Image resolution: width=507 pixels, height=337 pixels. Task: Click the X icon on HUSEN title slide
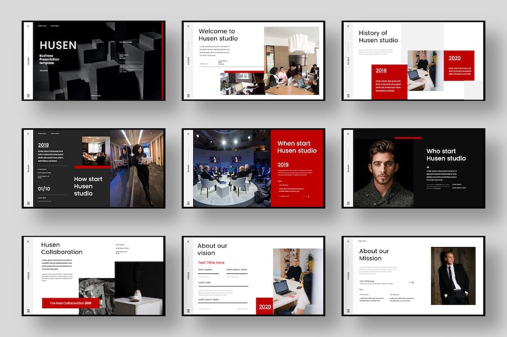28,26
